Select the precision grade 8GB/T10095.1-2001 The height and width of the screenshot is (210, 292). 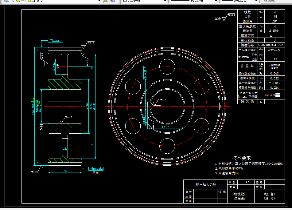pos(271,45)
